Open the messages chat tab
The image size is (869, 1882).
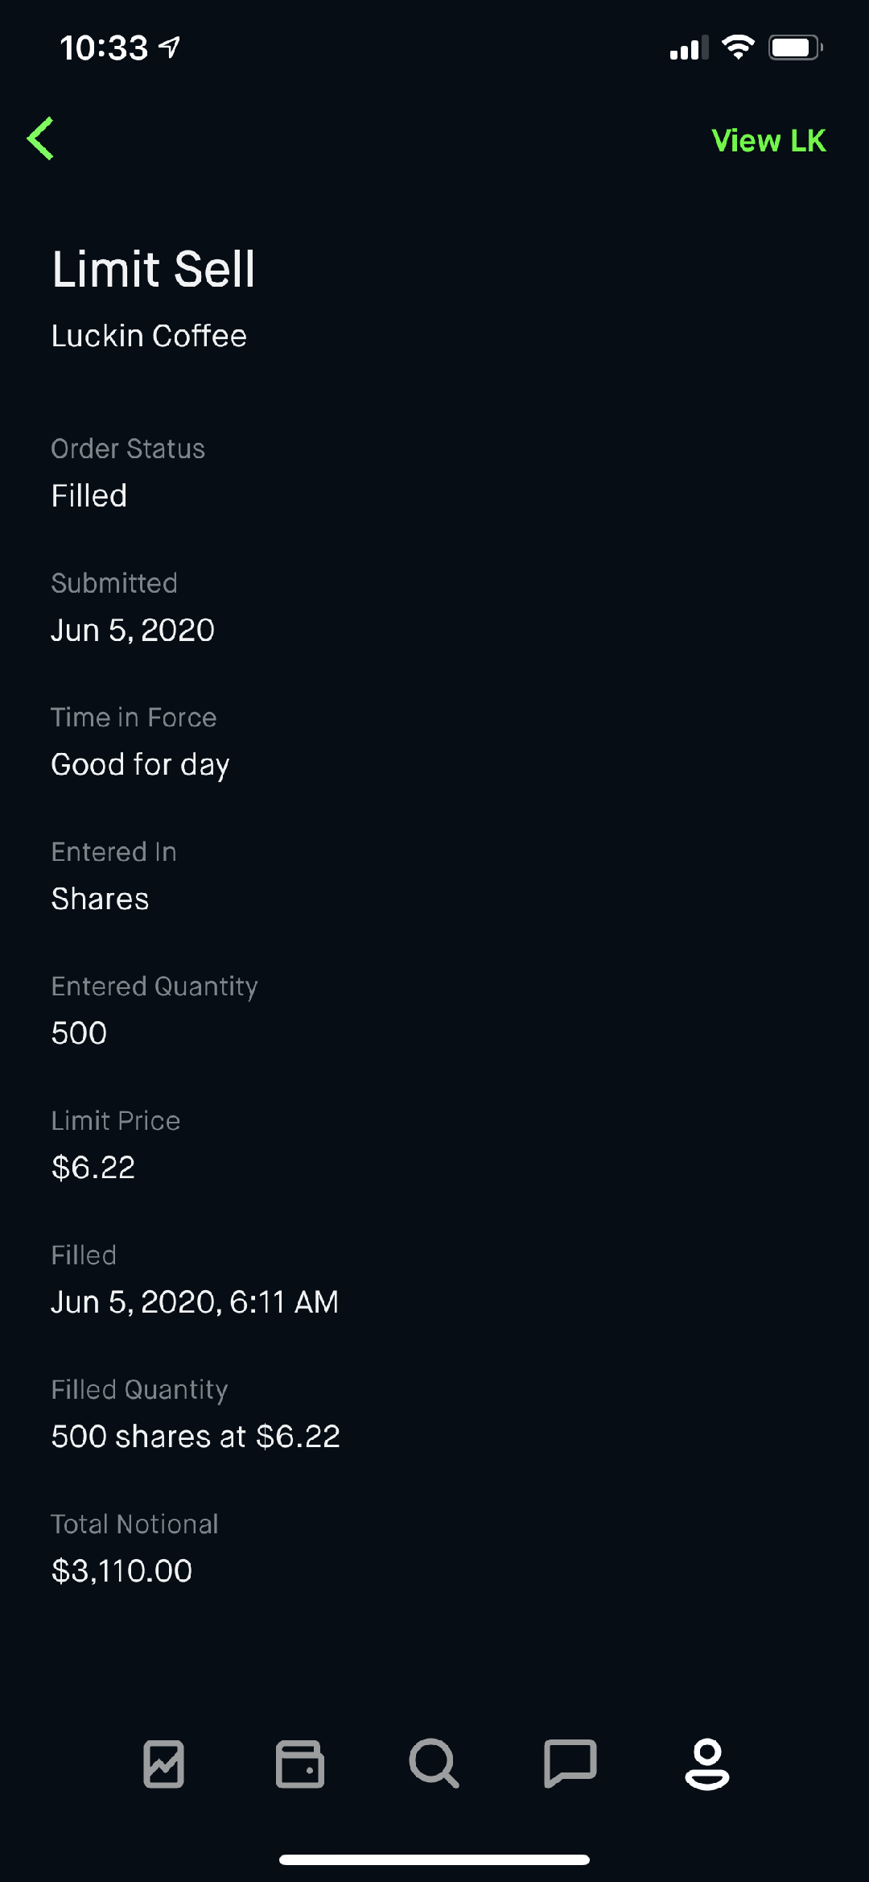(x=570, y=1764)
